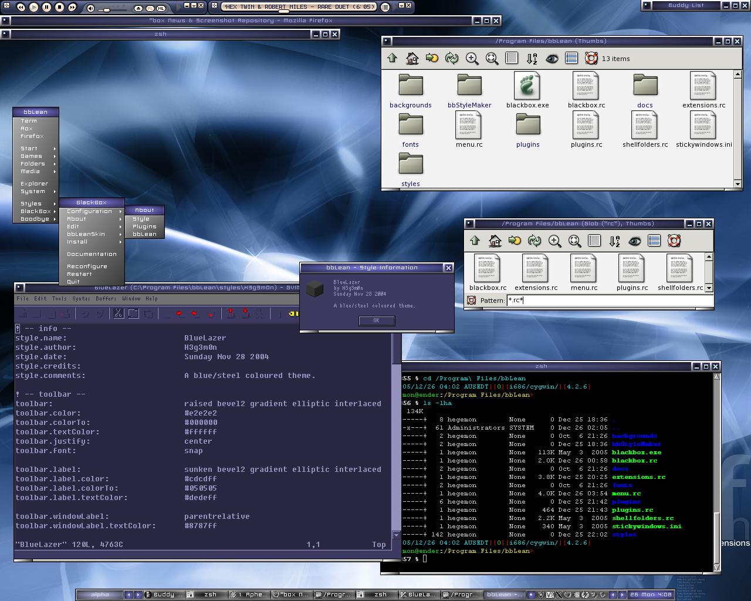751x601 pixels.
Task: Click Quit in BlackBox submenu
Action: point(92,282)
